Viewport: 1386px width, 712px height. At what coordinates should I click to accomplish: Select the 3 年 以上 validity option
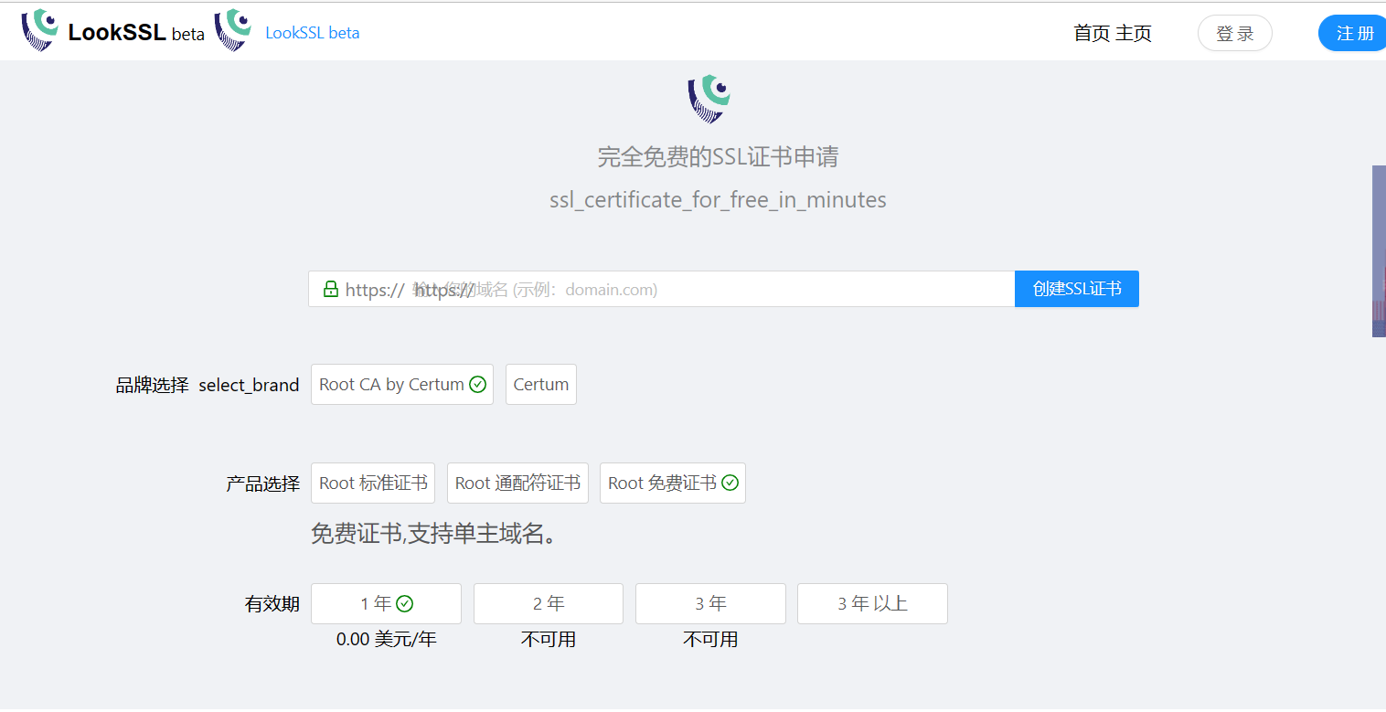[x=872, y=603]
